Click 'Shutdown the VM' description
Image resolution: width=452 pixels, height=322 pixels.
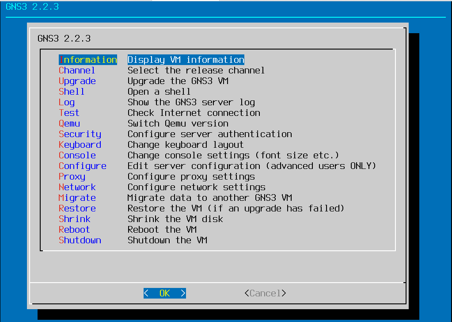pos(167,240)
